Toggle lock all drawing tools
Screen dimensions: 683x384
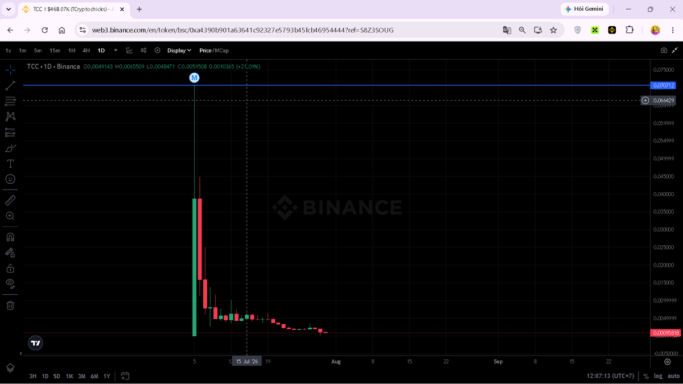pyautogui.click(x=10, y=269)
